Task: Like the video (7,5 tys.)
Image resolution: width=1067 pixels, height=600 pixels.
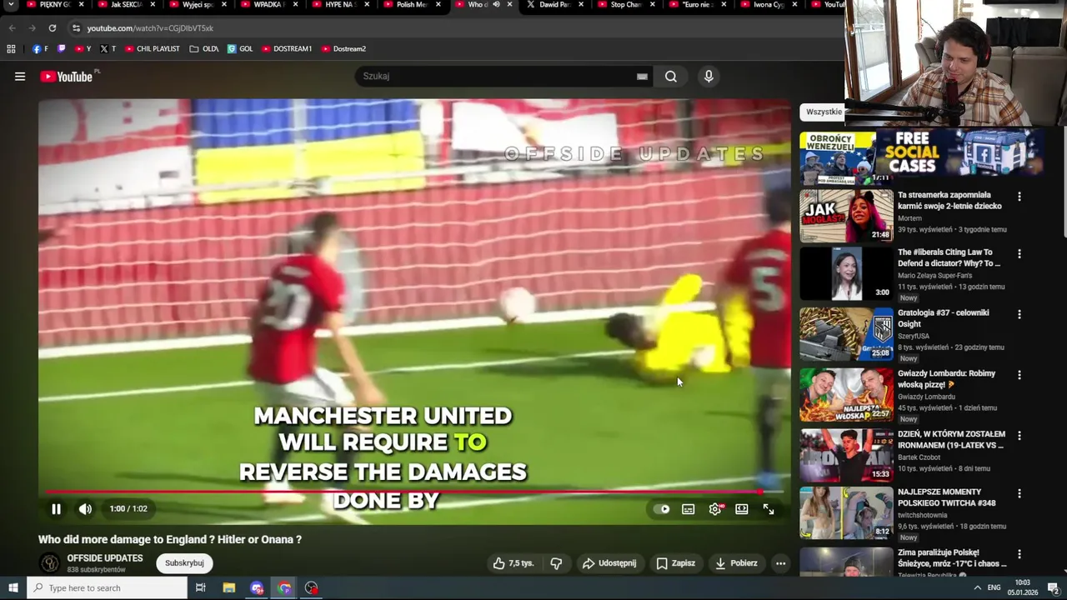Action: pyautogui.click(x=513, y=563)
